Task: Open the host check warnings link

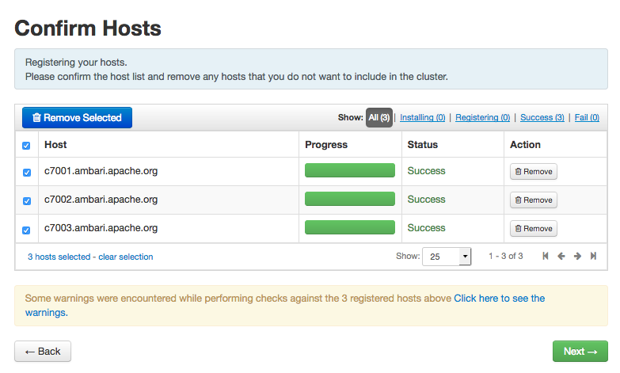Action: (x=499, y=299)
